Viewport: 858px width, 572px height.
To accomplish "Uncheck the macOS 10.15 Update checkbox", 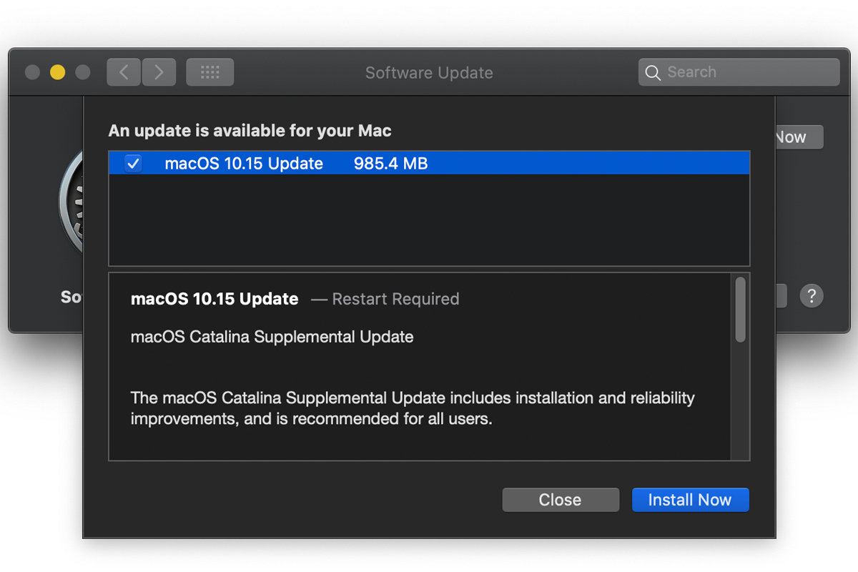I will tap(134, 164).
